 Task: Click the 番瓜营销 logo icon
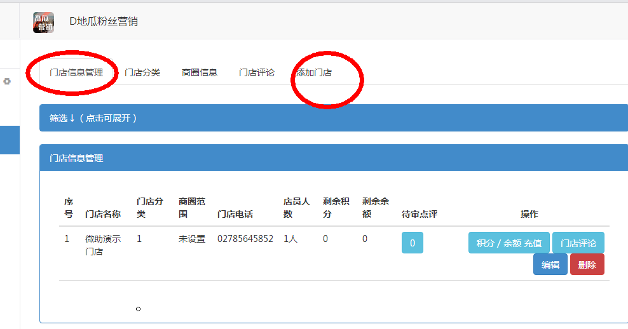43,22
